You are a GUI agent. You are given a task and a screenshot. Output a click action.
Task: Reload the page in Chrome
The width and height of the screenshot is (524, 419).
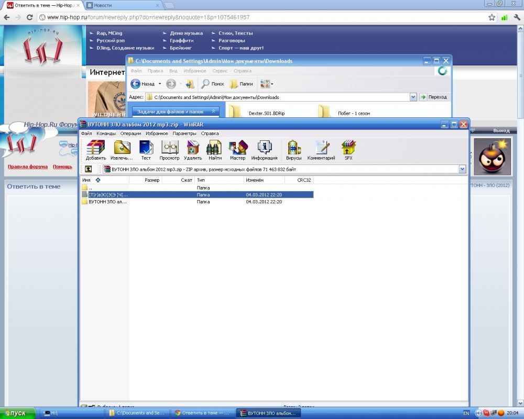click(29, 17)
